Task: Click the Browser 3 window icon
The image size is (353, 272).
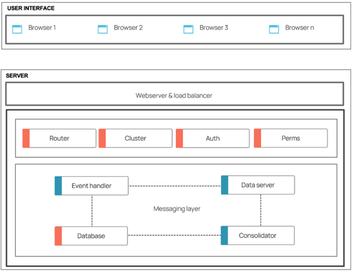Action: click(x=188, y=29)
